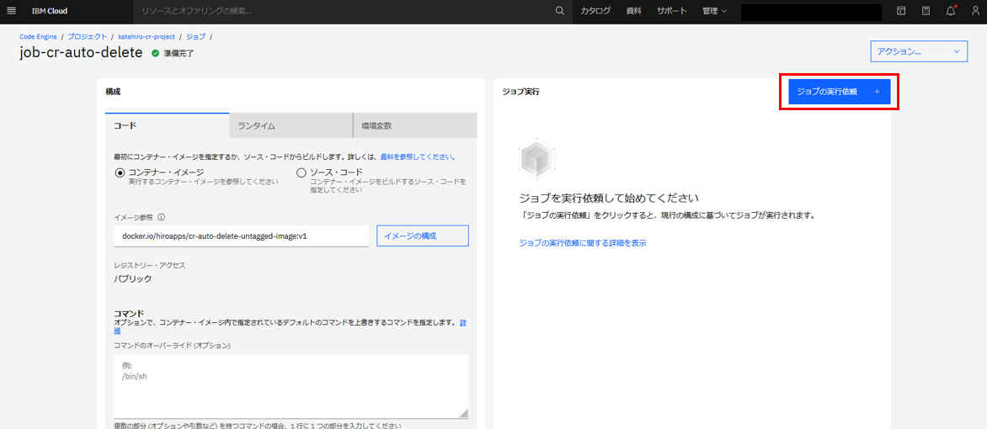Open the カタログ menu item

[x=595, y=11]
